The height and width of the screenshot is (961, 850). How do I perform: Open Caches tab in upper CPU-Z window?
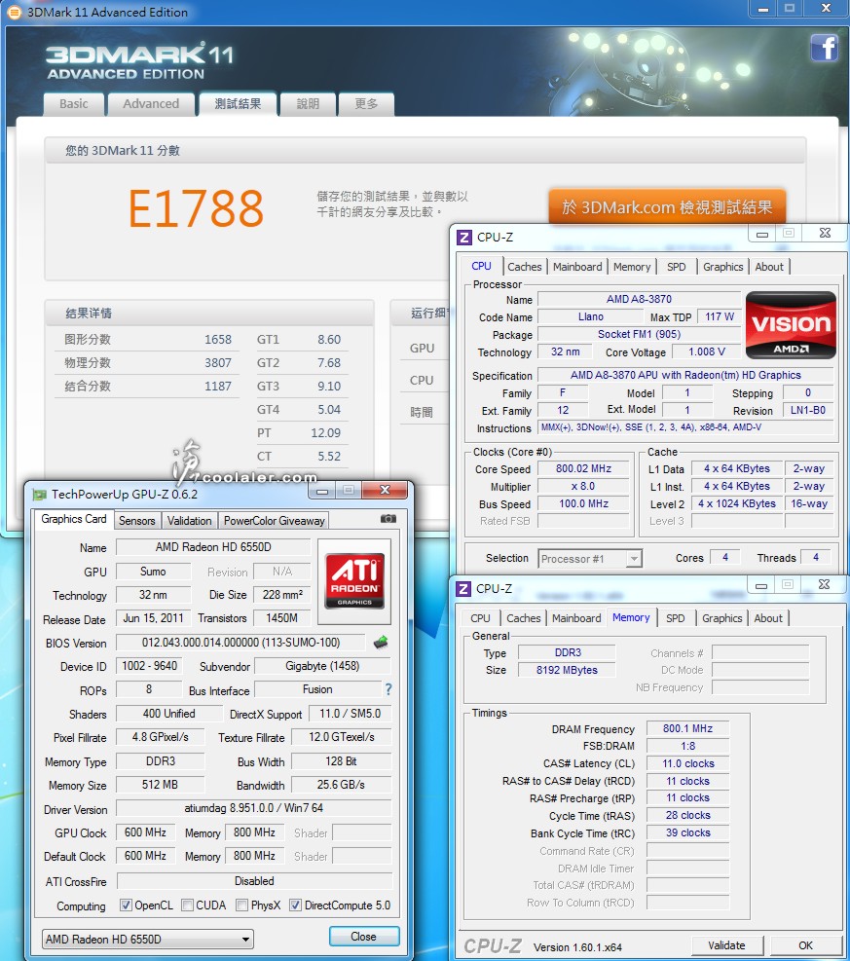(x=525, y=267)
